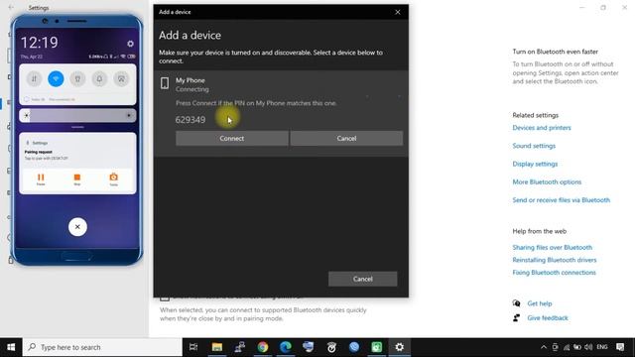Open the alarm clock taskbar icon
This screenshot has width=635, height=357.
[x=331, y=347]
